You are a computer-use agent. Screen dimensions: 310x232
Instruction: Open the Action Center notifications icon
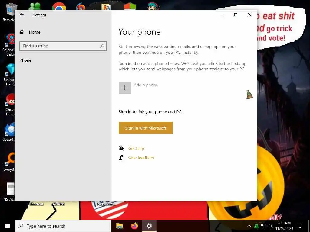tap(300, 226)
